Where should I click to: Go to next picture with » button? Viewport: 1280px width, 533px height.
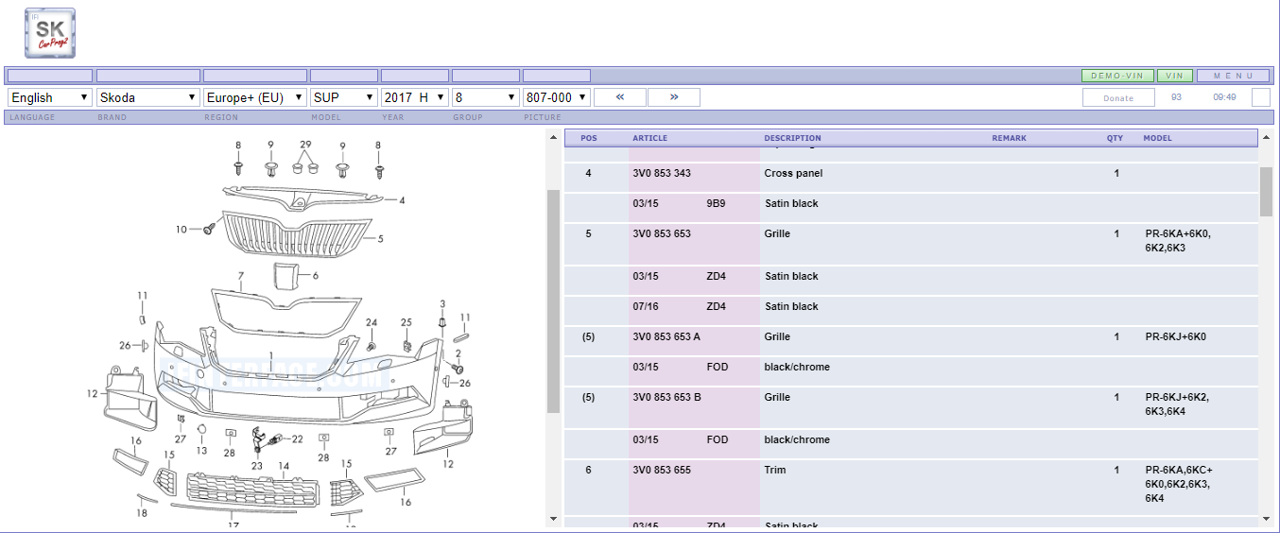point(674,97)
